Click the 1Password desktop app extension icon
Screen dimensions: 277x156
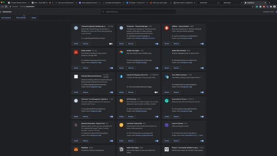point(76,28)
